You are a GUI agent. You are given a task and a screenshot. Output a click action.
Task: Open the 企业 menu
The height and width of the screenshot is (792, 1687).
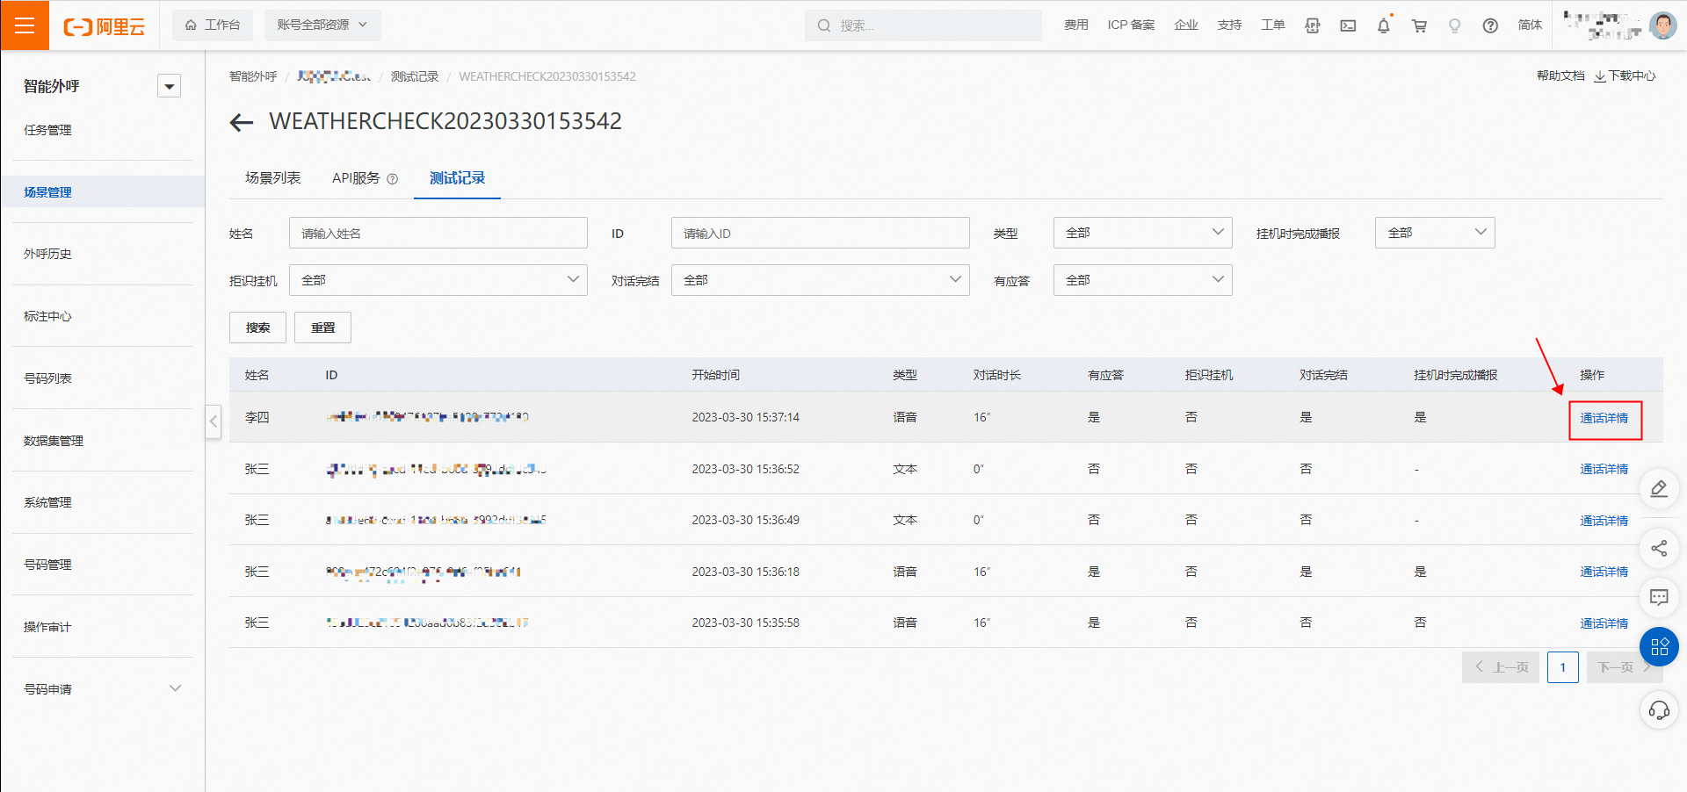[1186, 25]
